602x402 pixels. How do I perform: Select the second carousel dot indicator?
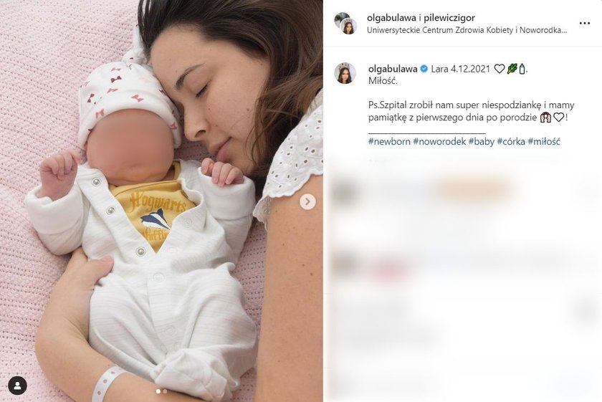(165, 391)
